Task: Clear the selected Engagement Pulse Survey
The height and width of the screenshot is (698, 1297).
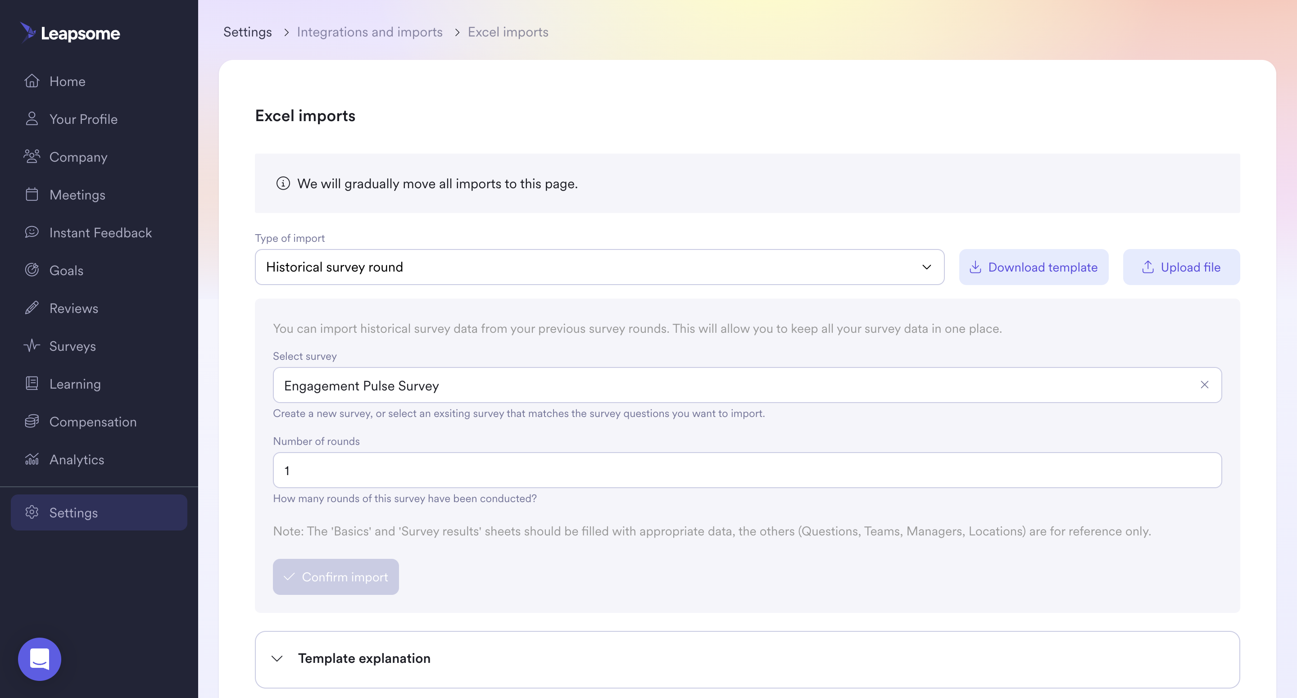Action: (x=1204, y=385)
